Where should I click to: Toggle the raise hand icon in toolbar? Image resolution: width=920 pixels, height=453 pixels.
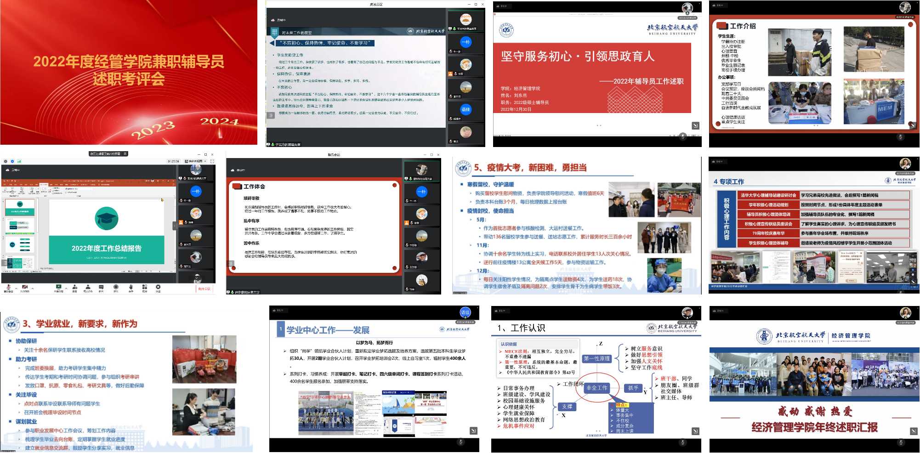click(131, 288)
